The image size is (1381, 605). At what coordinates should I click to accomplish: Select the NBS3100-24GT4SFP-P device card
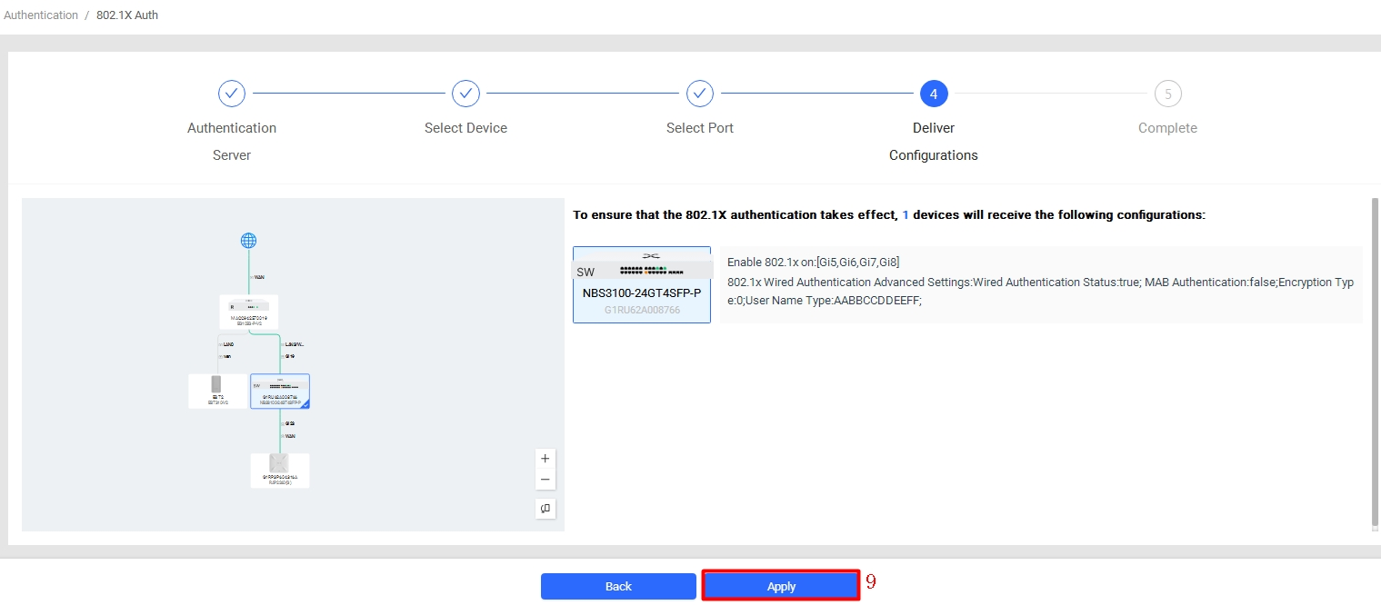641,284
